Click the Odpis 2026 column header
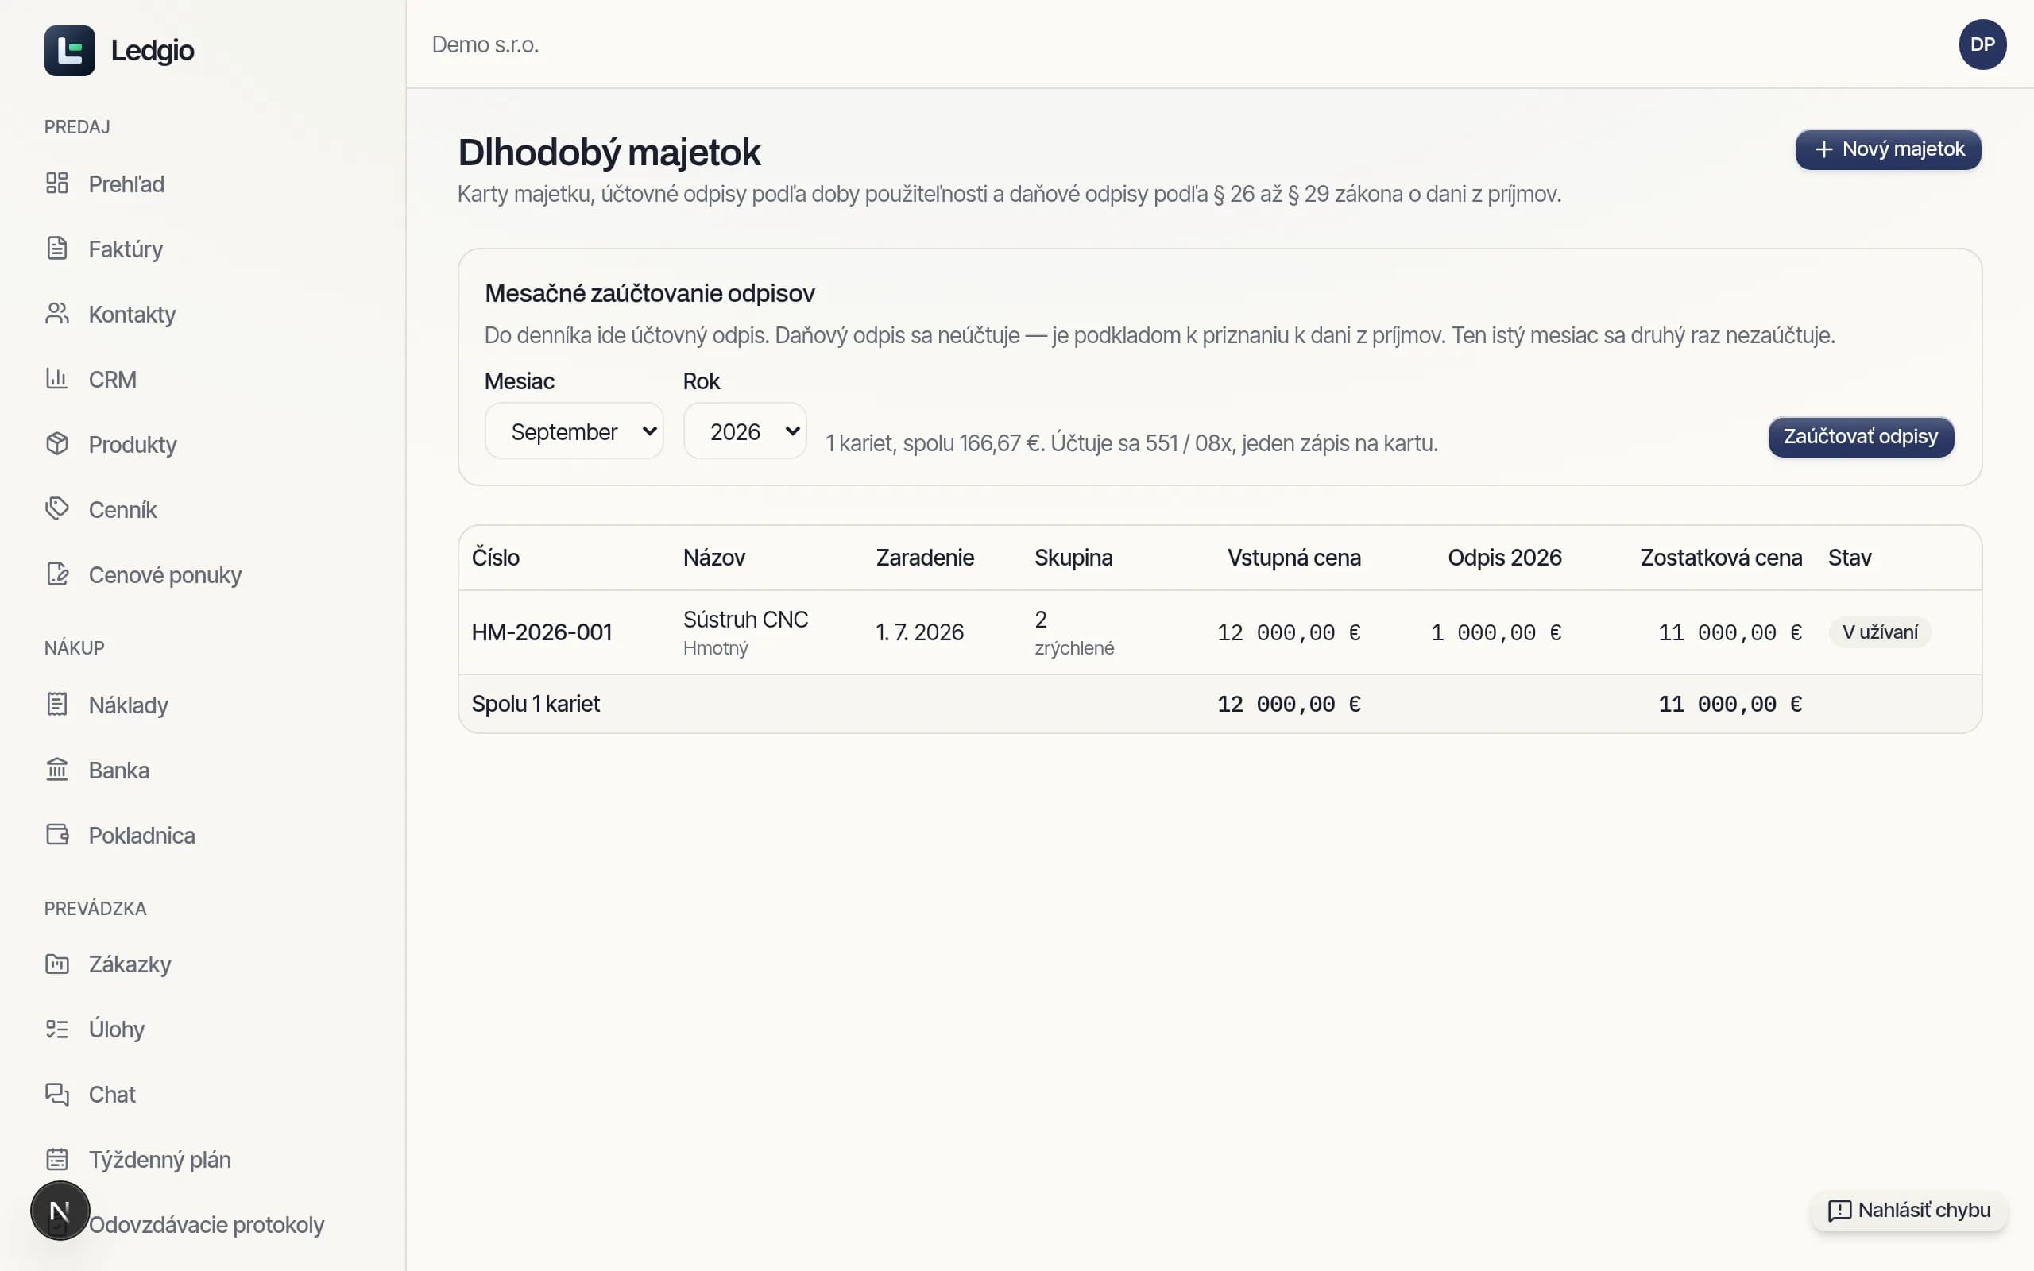2034x1271 pixels. [x=1505, y=558]
